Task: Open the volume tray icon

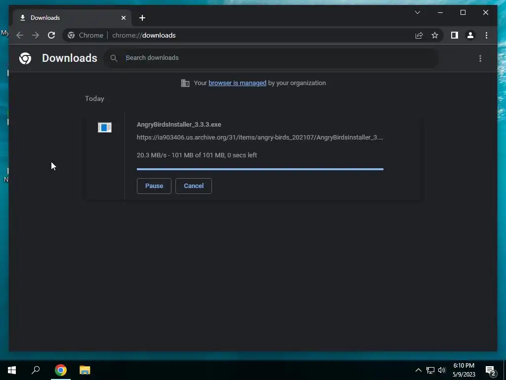Action: coord(442,370)
